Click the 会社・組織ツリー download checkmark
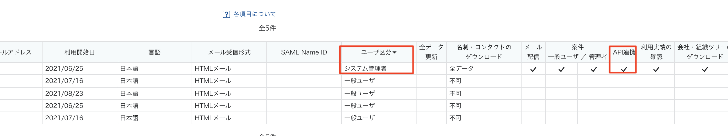Viewport: 728px width, 136px height. tap(704, 69)
